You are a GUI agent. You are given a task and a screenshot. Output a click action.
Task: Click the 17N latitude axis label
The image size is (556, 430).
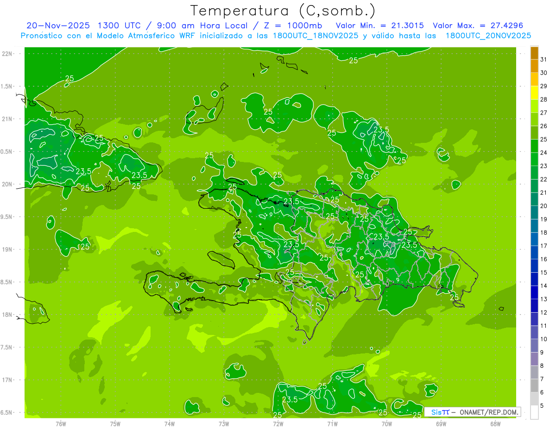(7, 380)
